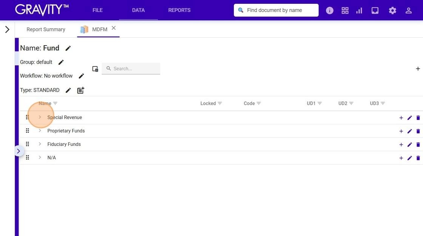Add child to Special Revenue row
Screen dimensions: 423x236
coord(401,118)
